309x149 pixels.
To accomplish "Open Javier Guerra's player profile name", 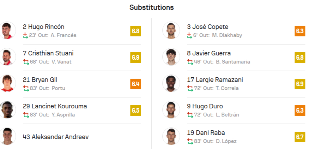I will click(209, 53).
